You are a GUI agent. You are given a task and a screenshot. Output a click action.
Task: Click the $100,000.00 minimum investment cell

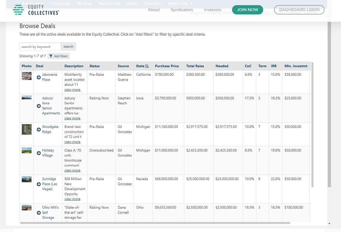pyautogui.click(x=294, y=208)
